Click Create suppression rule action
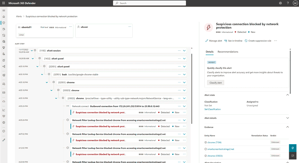 (258, 41)
